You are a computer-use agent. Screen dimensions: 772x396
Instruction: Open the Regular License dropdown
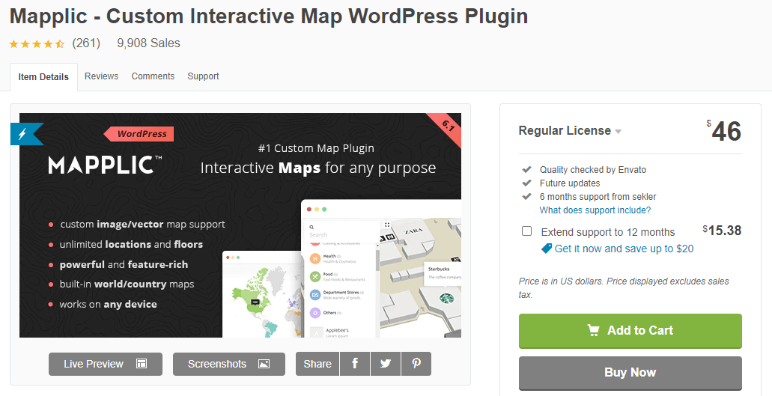pyautogui.click(x=570, y=131)
